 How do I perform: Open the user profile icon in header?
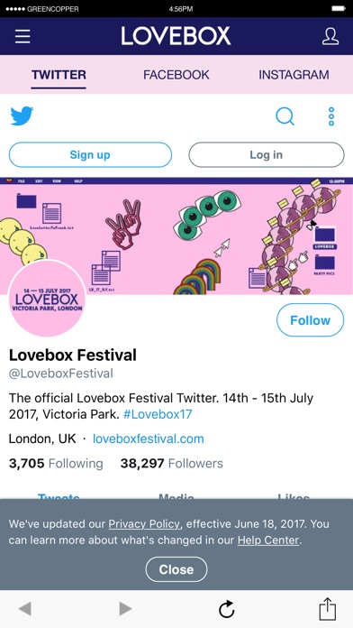pyautogui.click(x=330, y=36)
